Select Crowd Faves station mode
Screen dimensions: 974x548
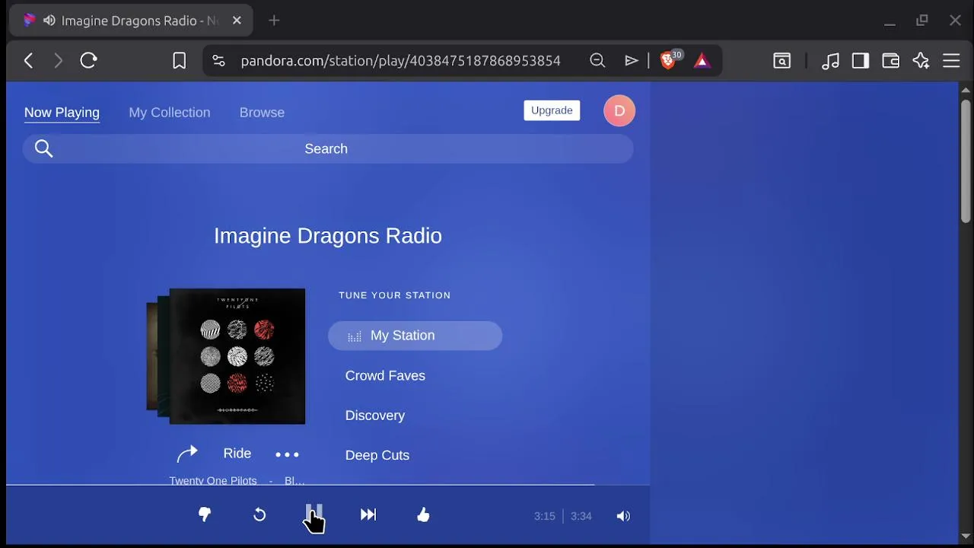(x=385, y=375)
